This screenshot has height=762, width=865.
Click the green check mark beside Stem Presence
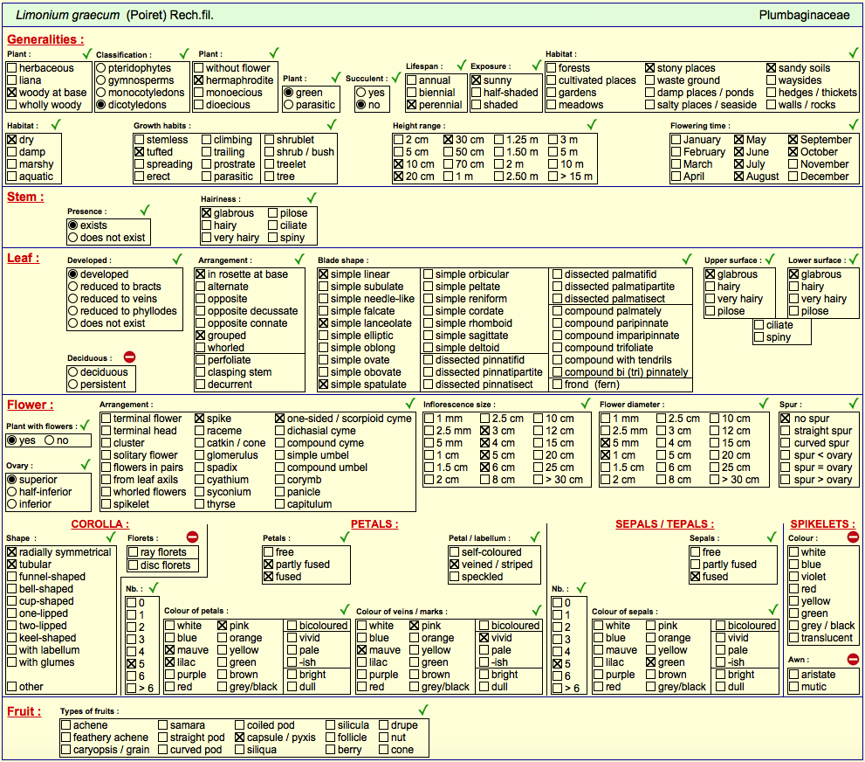tap(145, 210)
